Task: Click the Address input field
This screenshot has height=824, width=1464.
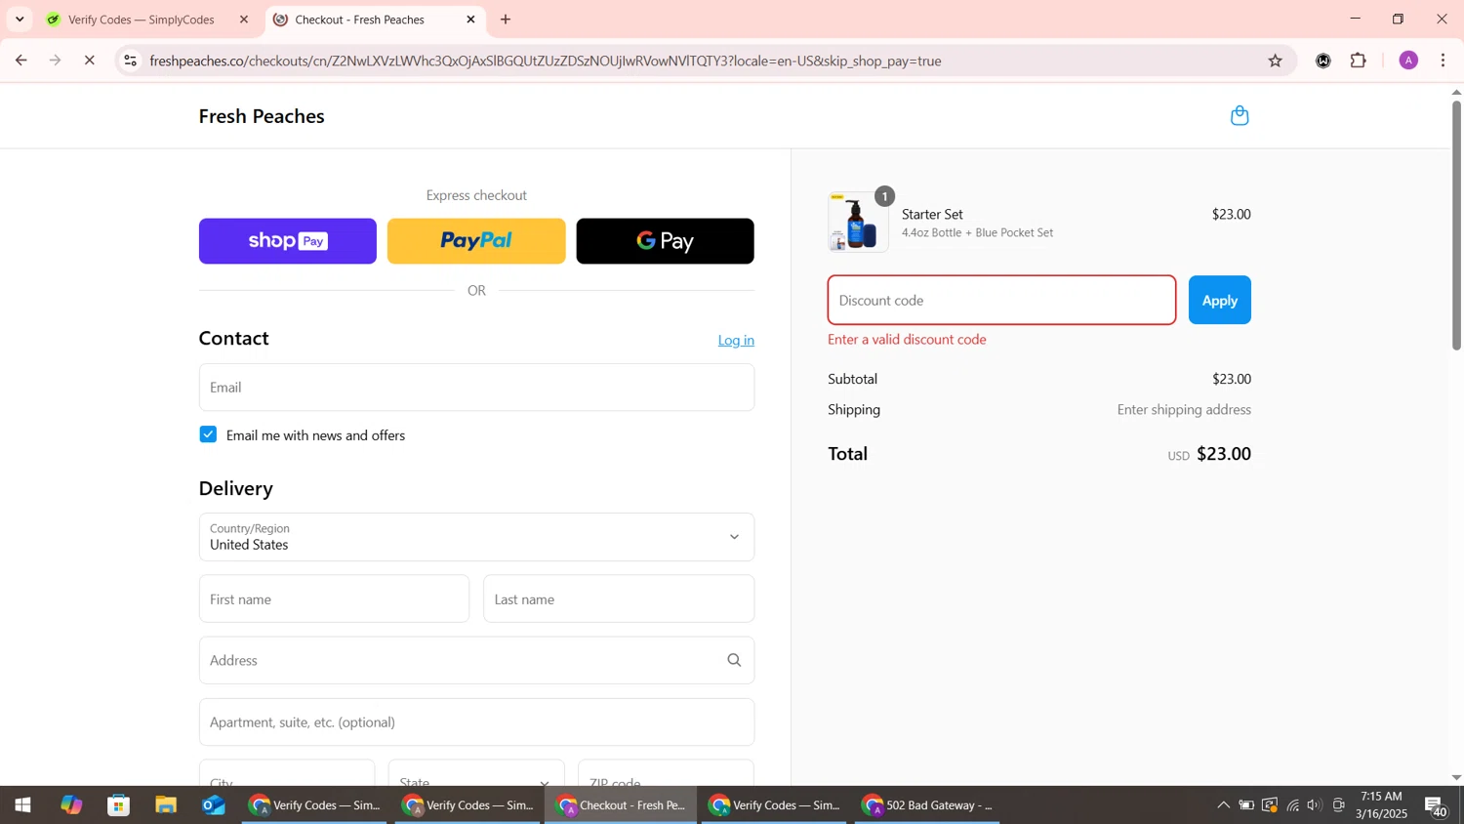Action: (476, 661)
